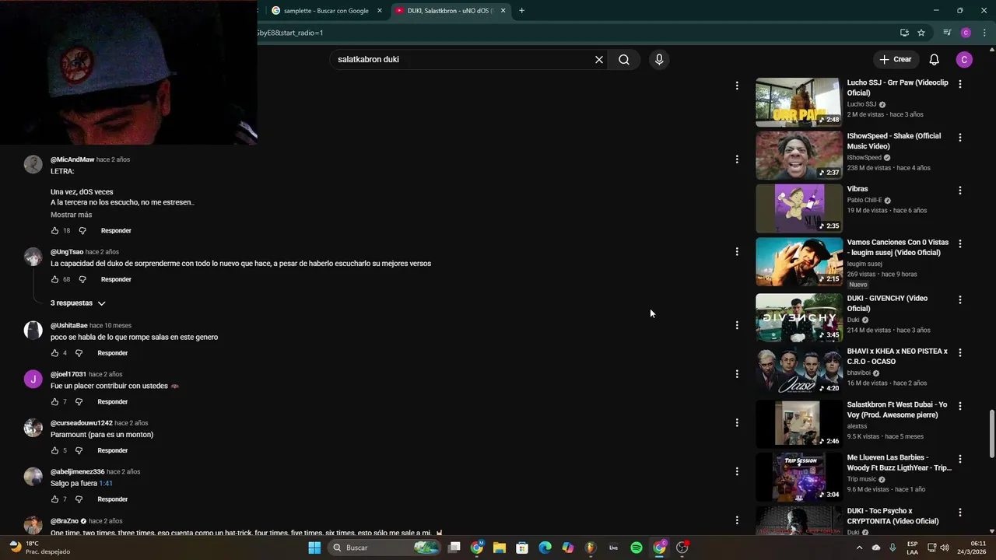The width and height of the screenshot is (996, 560).
Task: Reply to @UshitaBae's comment
Action: [x=112, y=353]
